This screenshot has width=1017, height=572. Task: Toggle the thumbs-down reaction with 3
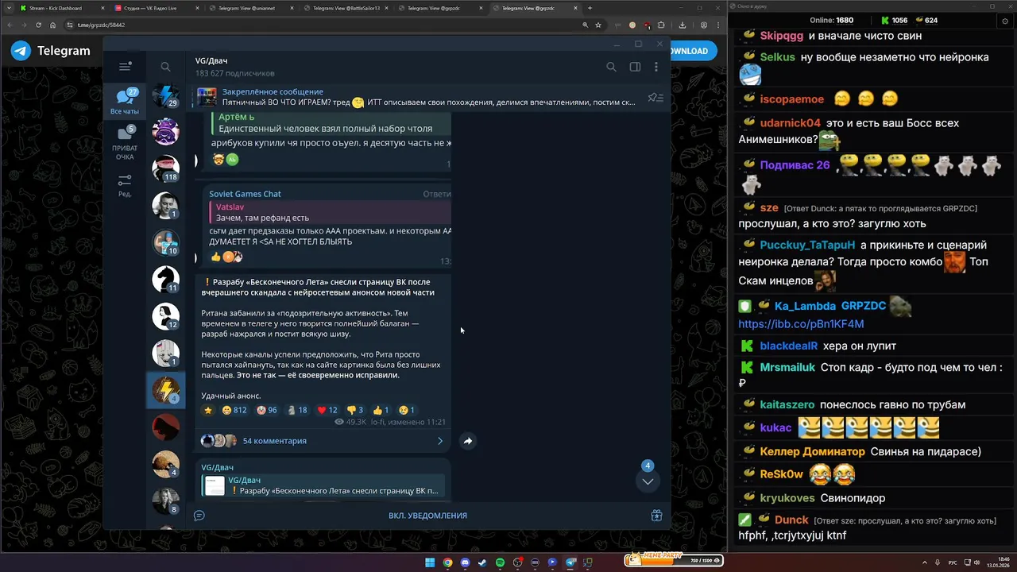[355, 411]
